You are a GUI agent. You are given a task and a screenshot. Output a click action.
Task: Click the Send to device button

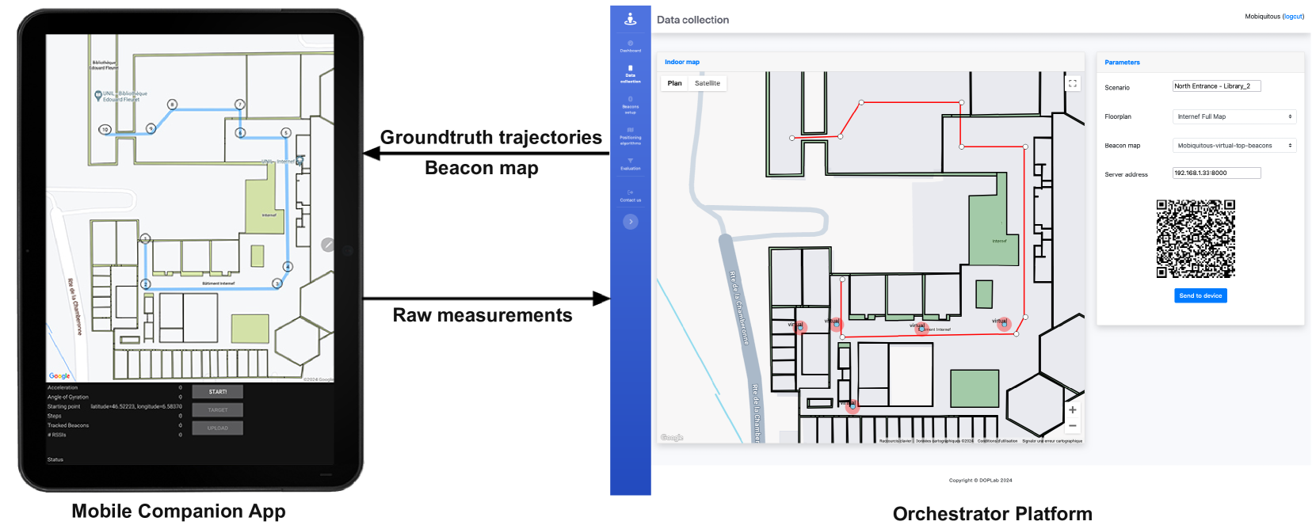coord(1200,295)
